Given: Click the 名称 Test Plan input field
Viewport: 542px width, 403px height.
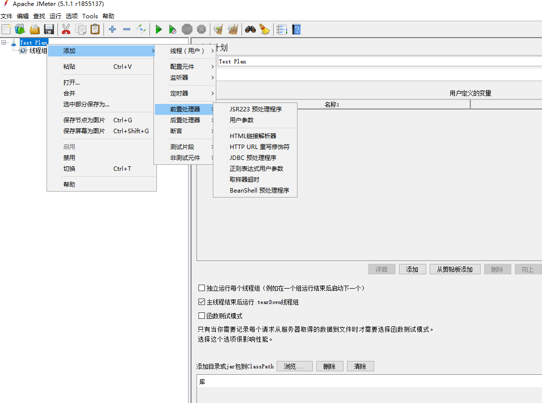Looking at the screenshot, I should pos(380,61).
